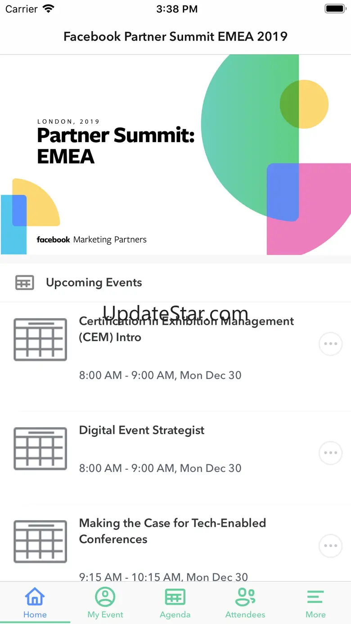Open Making the Case for Tech-Enabled Conferences
The width and height of the screenshot is (351, 624).
pos(172,531)
